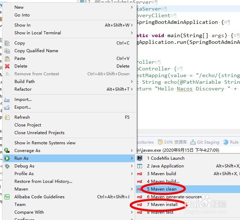Switch to the Git Staging tab

point(205,142)
